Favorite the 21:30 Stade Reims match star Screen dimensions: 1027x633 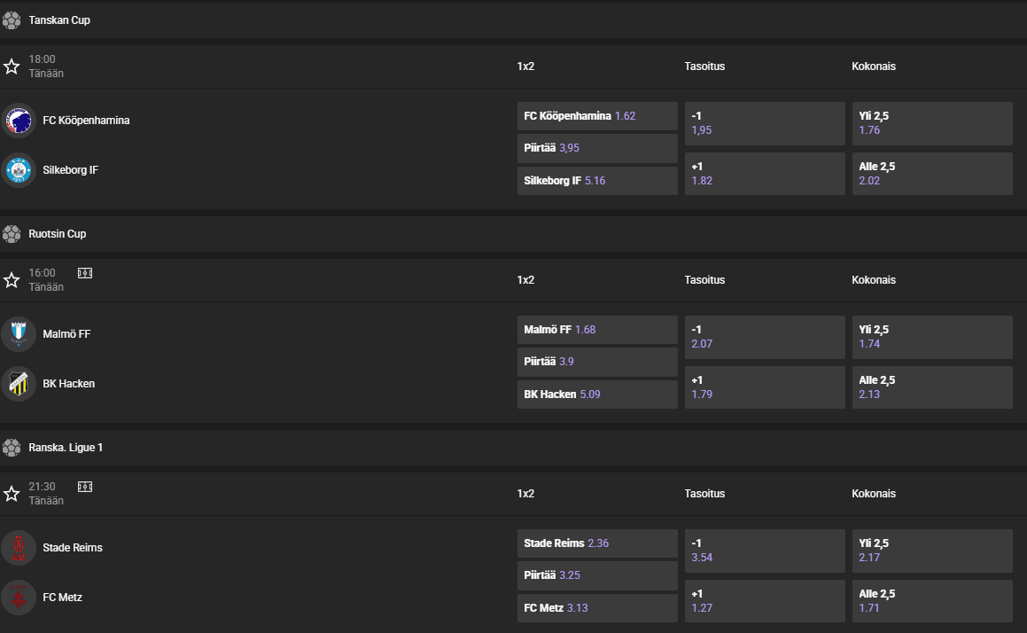[x=12, y=494]
